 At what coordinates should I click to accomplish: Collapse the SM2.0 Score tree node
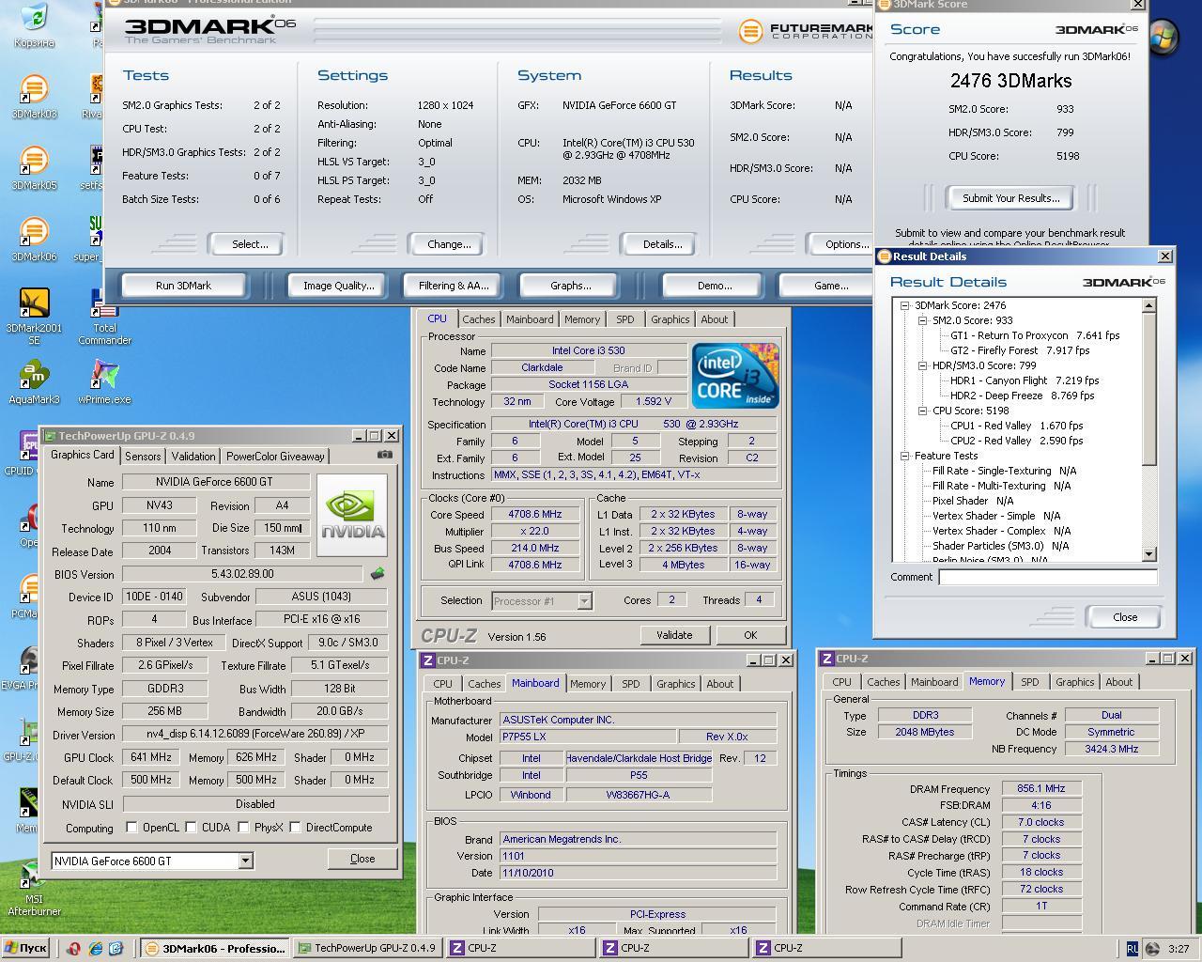coord(923,320)
